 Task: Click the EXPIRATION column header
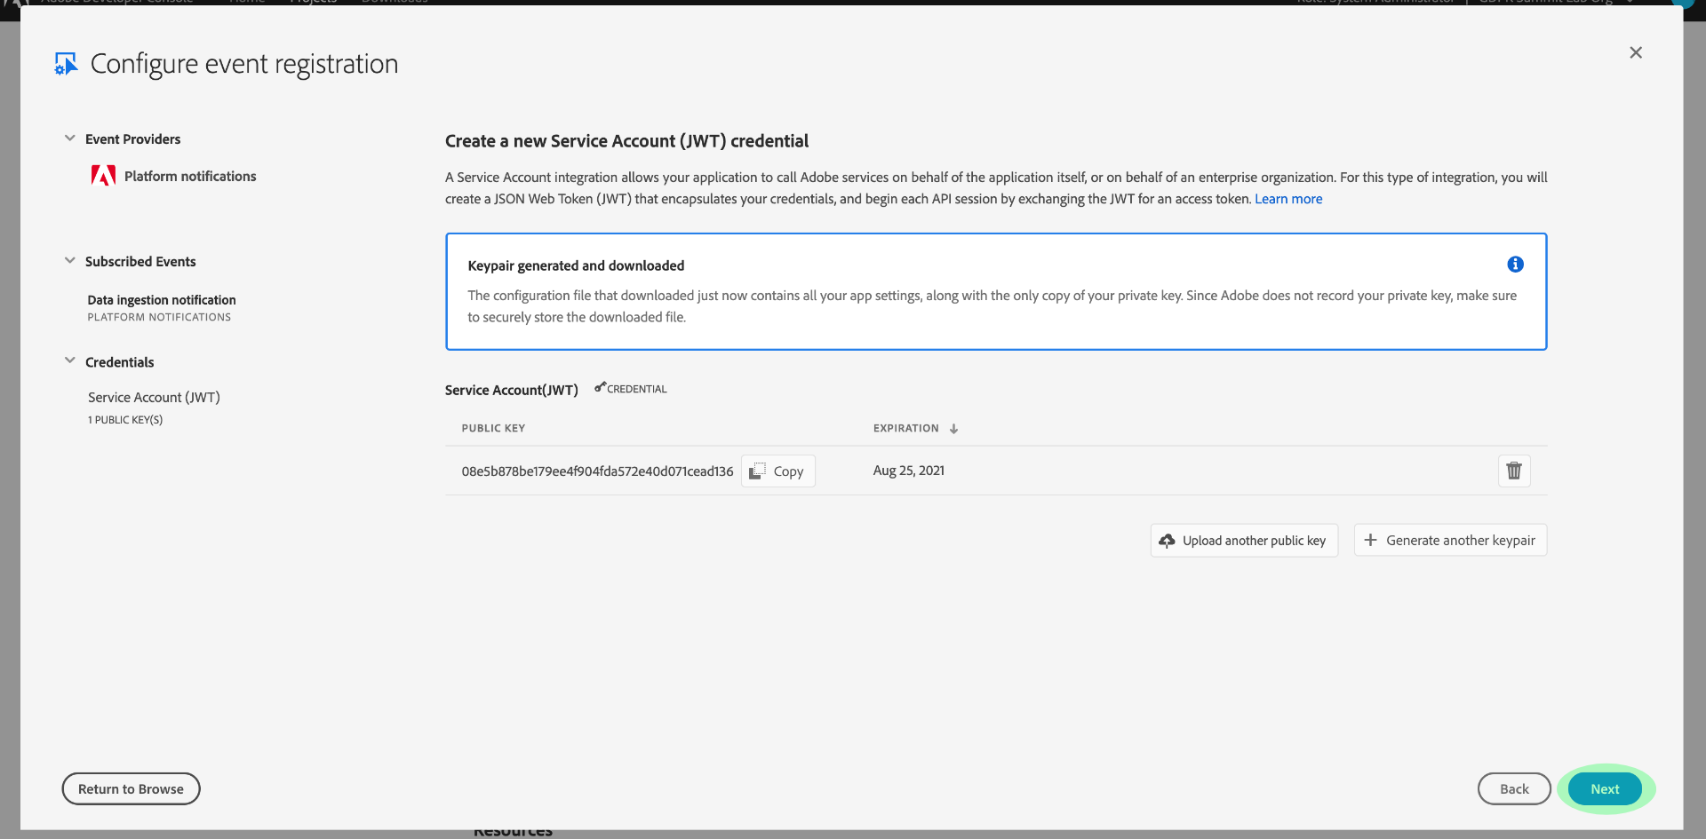[x=905, y=428]
